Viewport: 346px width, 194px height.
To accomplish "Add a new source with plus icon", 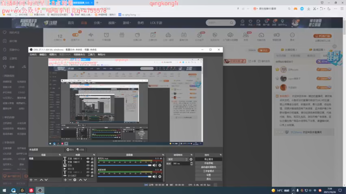I will tap(65, 180).
